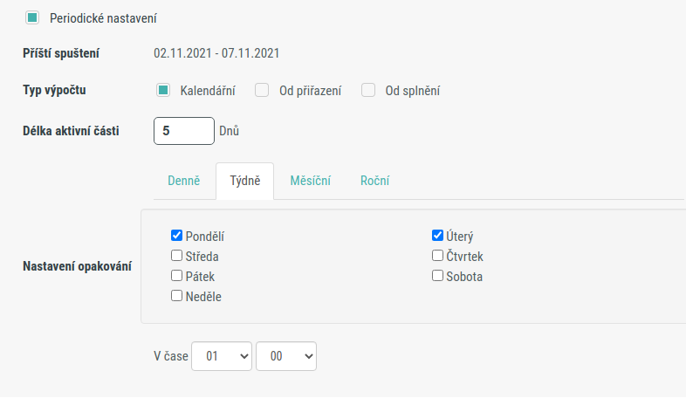Uncheck the Pondělí checkbox
The height and width of the screenshot is (419, 686).
pos(176,236)
